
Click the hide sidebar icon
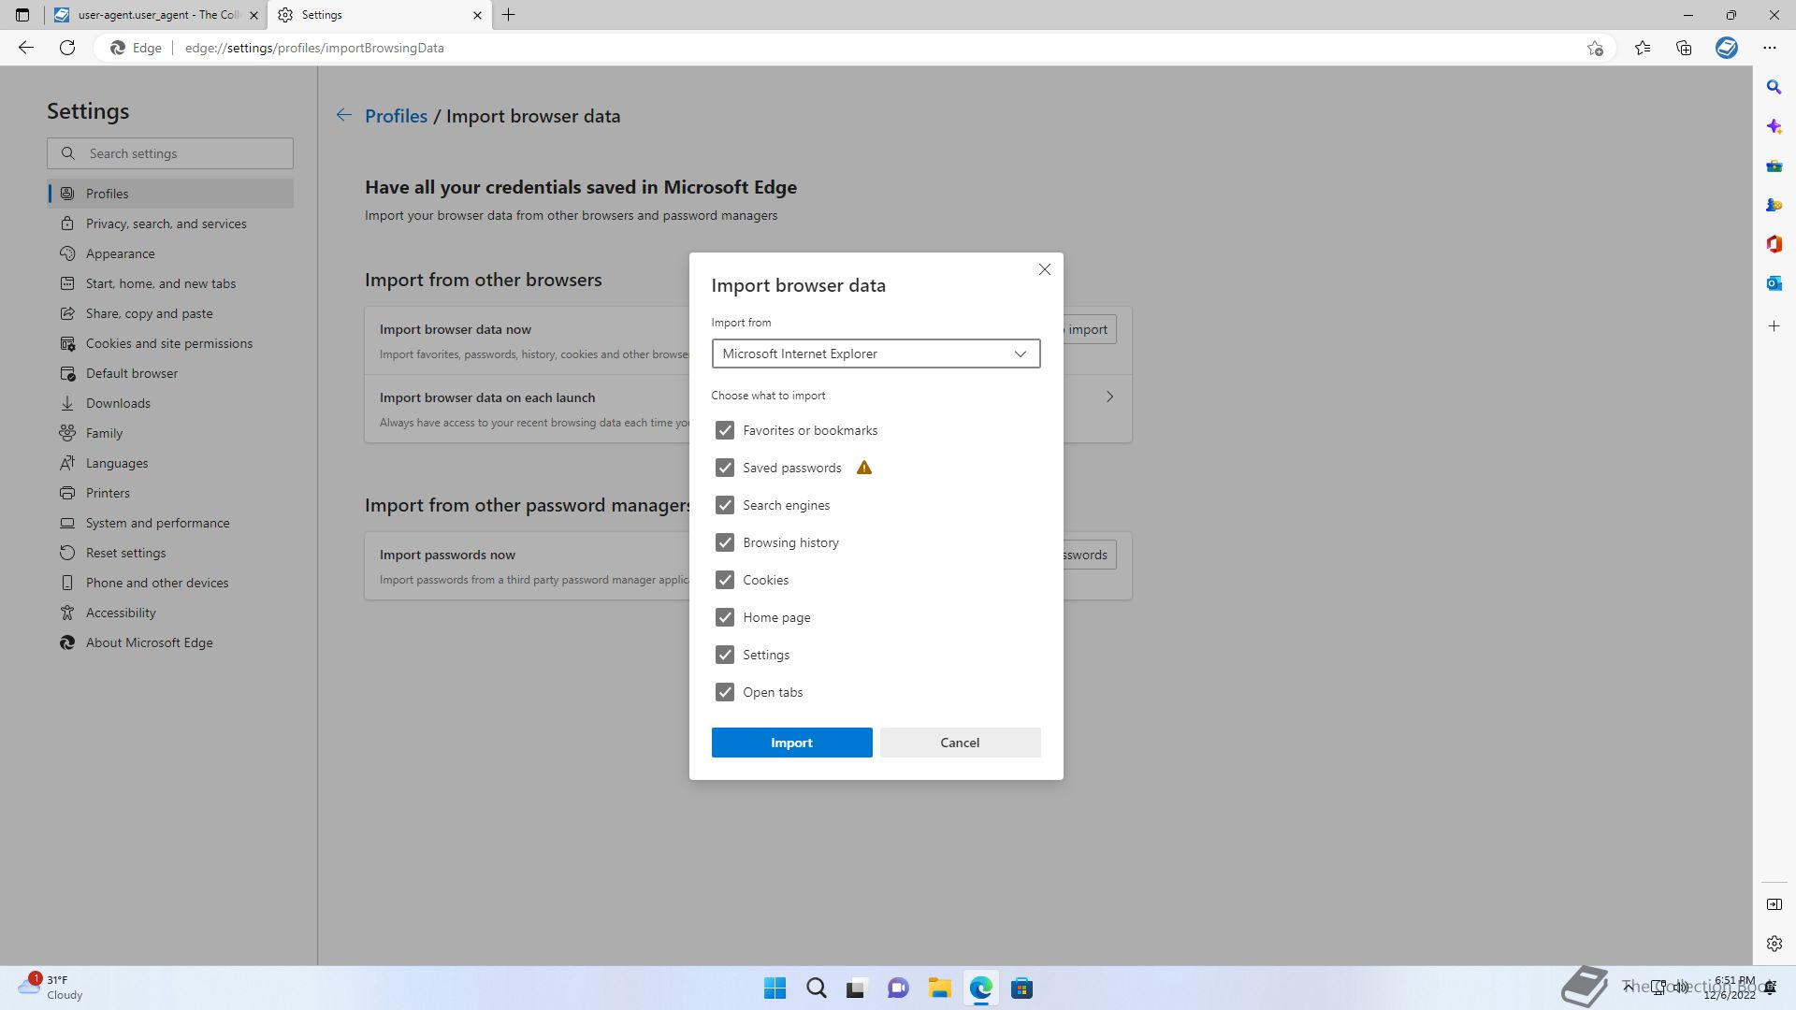coord(1774,904)
